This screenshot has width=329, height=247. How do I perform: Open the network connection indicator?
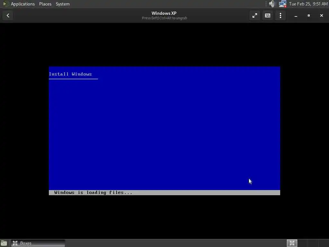tap(282, 4)
